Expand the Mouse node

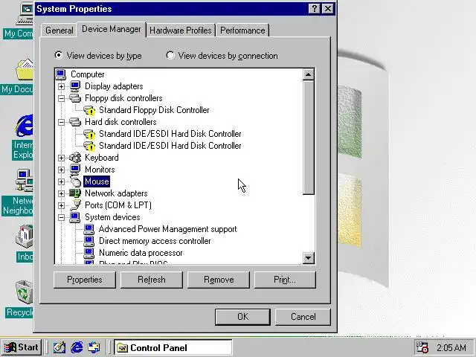61,181
